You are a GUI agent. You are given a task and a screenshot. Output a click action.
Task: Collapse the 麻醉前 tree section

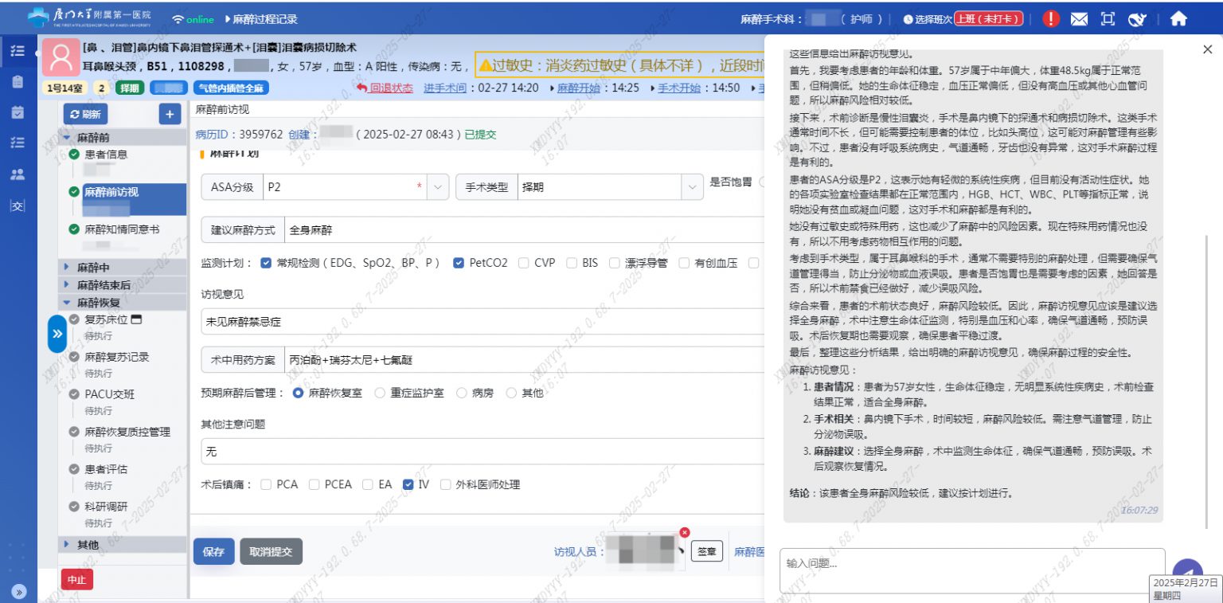point(67,138)
